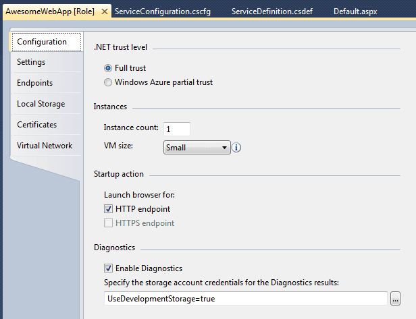Select Full trust radio option
The width and height of the screenshot is (416, 319).
pyautogui.click(x=108, y=68)
